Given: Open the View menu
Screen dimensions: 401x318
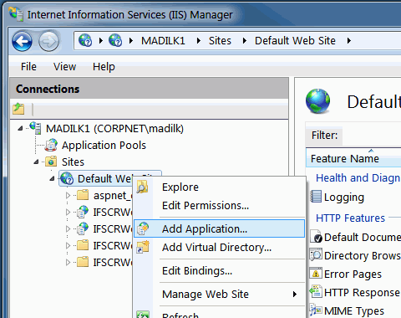Looking at the screenshot, I should point(64,67).
